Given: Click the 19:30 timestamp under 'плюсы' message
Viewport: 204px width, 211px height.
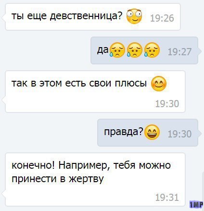Looking at the screenshot, I should pyautogui.click(x=167, y=104).
